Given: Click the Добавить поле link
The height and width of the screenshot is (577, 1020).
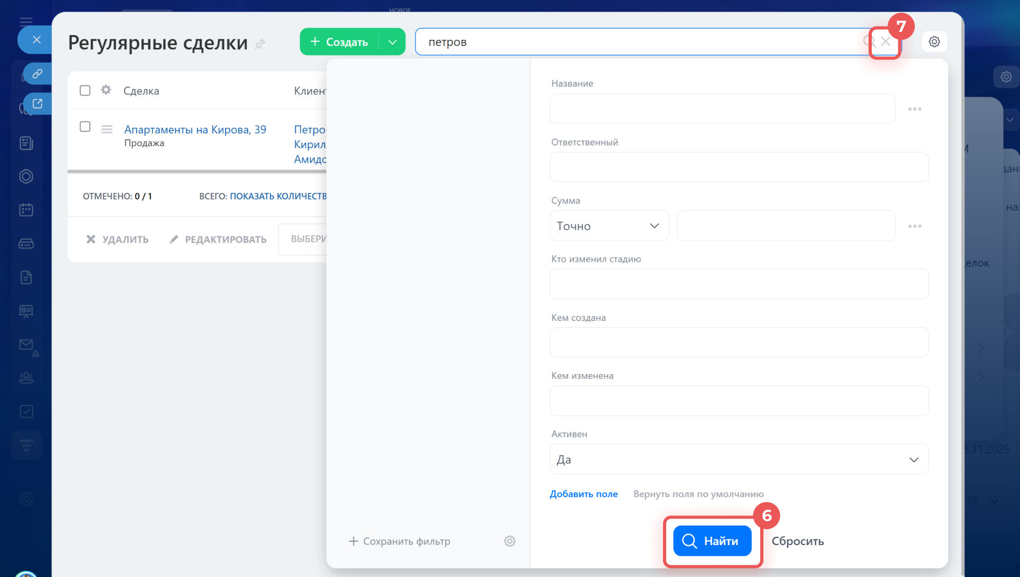Looking at the screenshot, I should (583, 494).
